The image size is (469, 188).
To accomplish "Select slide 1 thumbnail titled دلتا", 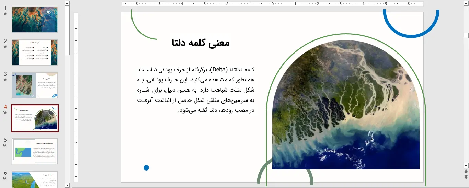I will 35,20.
